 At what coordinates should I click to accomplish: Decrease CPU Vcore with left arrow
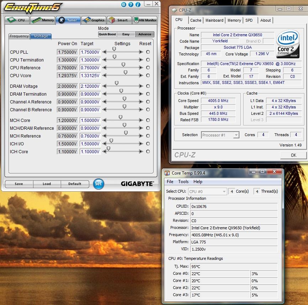(104, 76)
